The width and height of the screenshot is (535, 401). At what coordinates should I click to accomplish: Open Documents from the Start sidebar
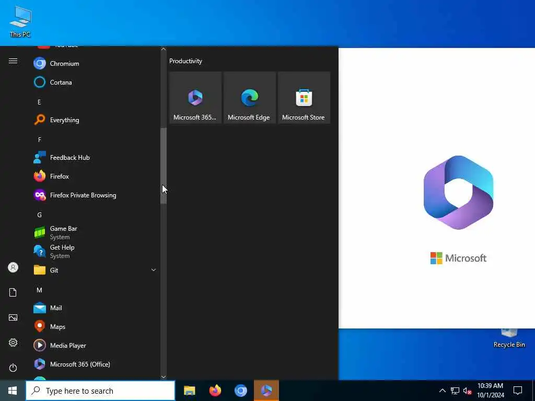[13, 292]
